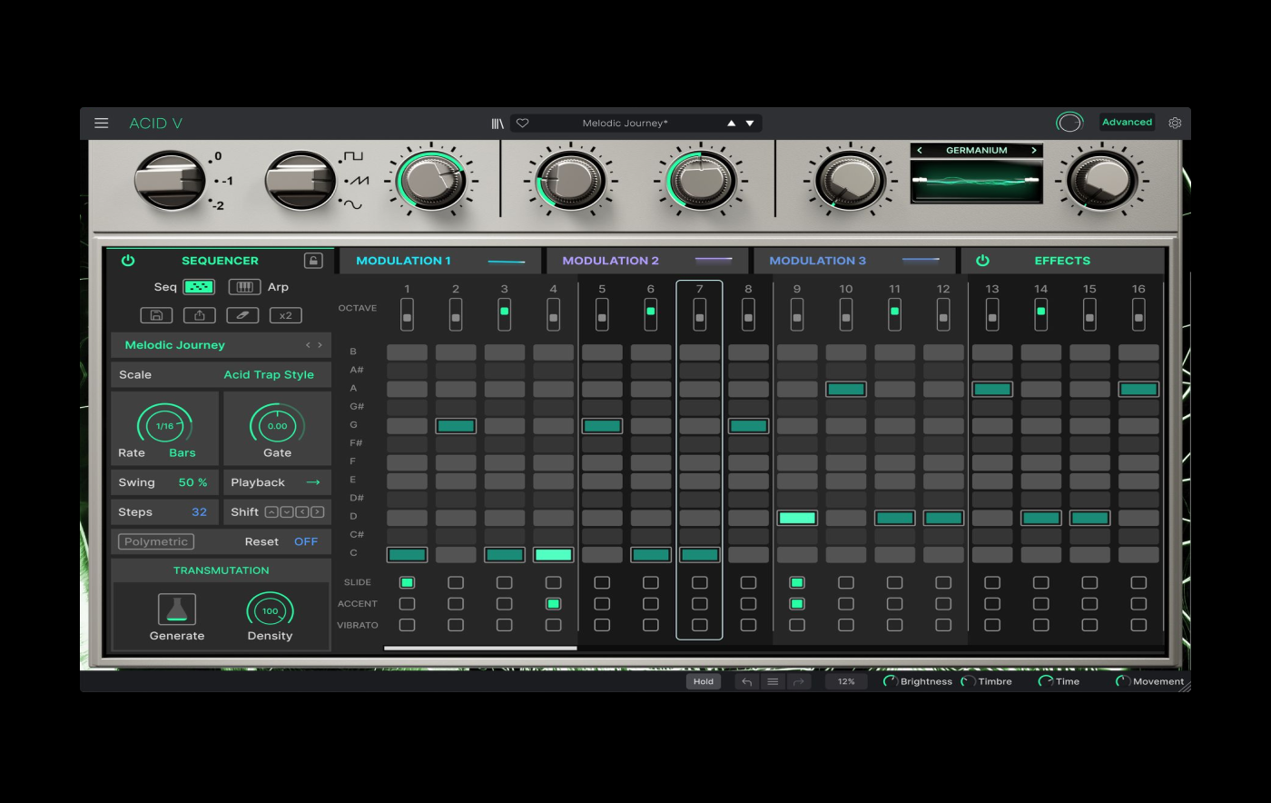Go to previous distortion type before GERMANIUM
The width and height of the screenshot is (1271, 803).
coord(920,151)
